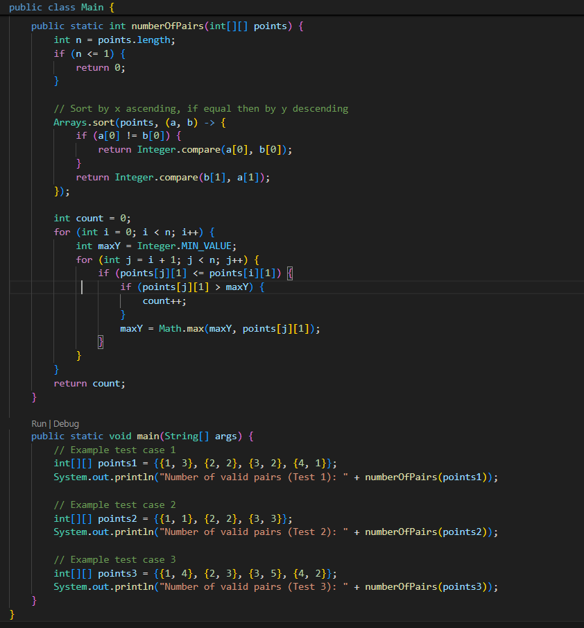Viewport: 584px width, 628px height.
Task: Click the Debug CodeLens link above main
Action: pyautogui.click(x=66, y=424)
